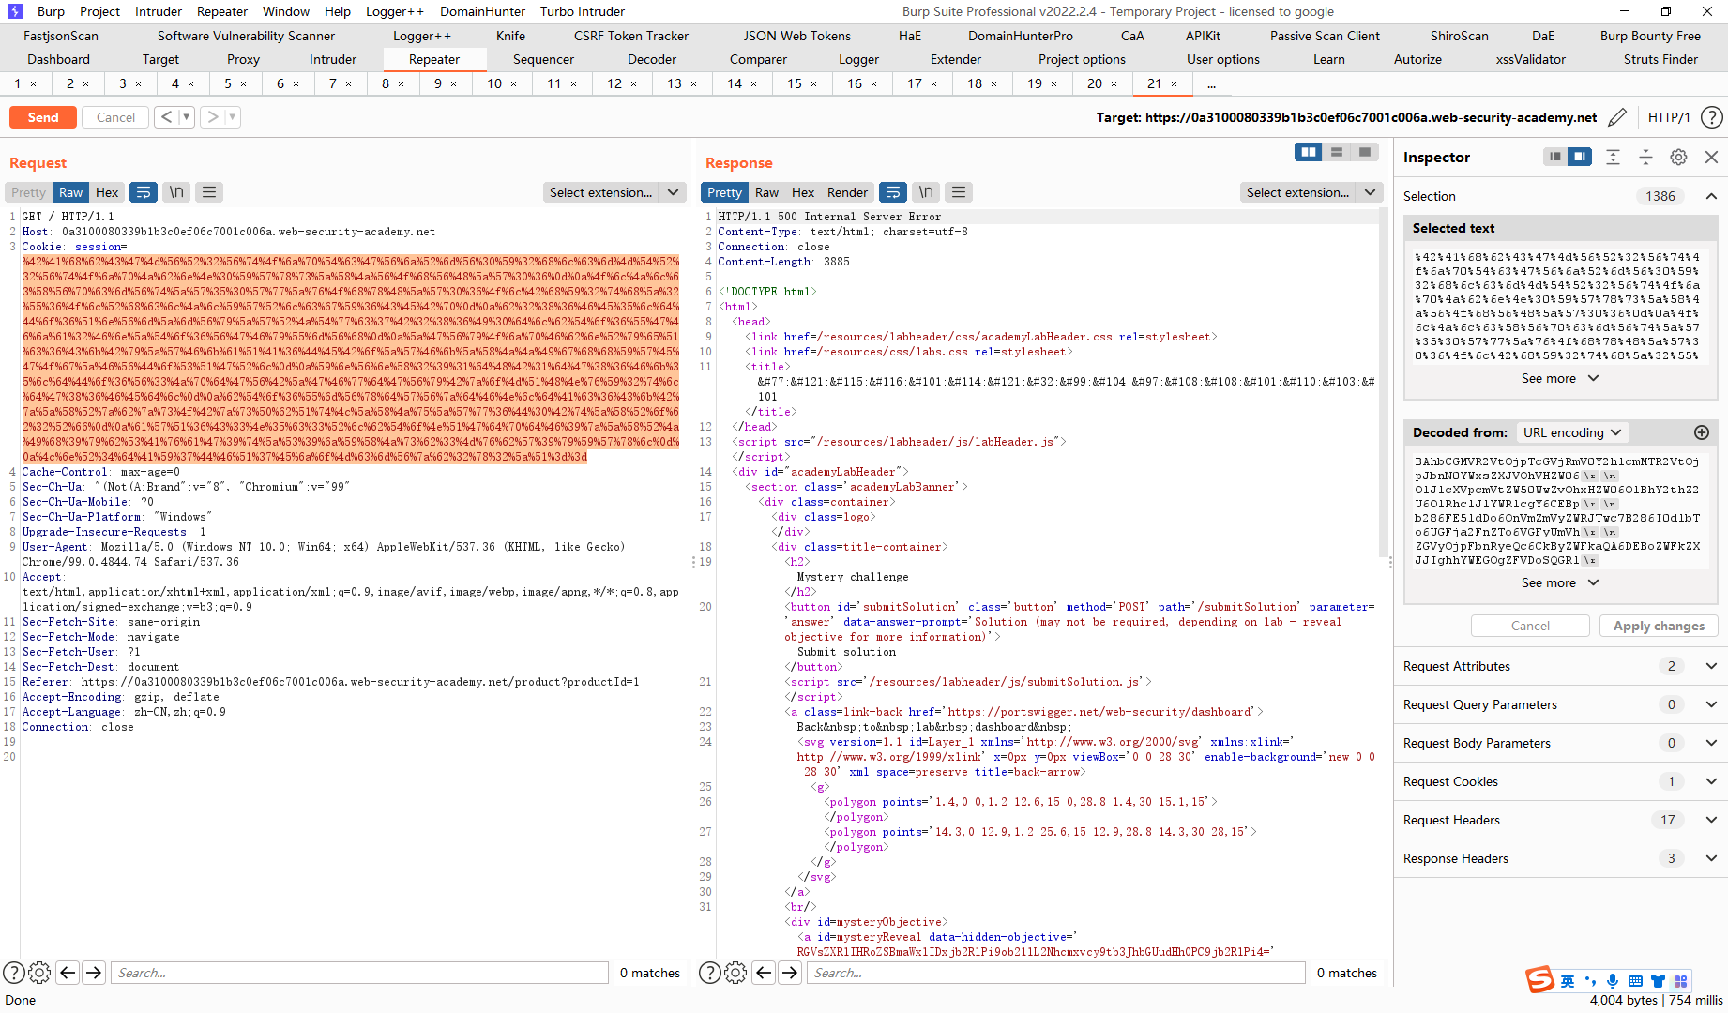
Task: Expand Selected text See more
Action: click(x=1559, y=378)
